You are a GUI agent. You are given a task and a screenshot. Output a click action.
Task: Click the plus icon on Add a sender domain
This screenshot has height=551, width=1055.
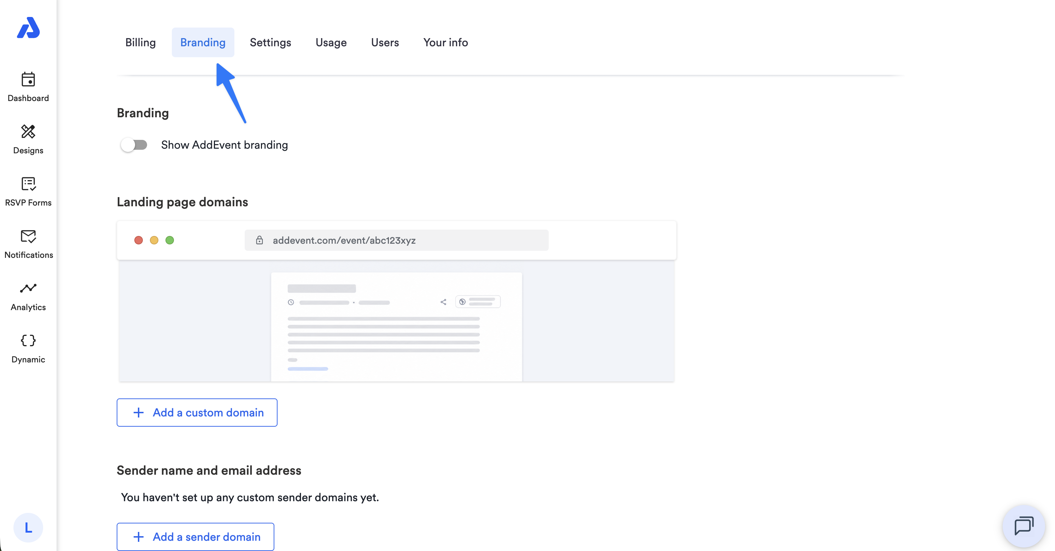(139, 537)
